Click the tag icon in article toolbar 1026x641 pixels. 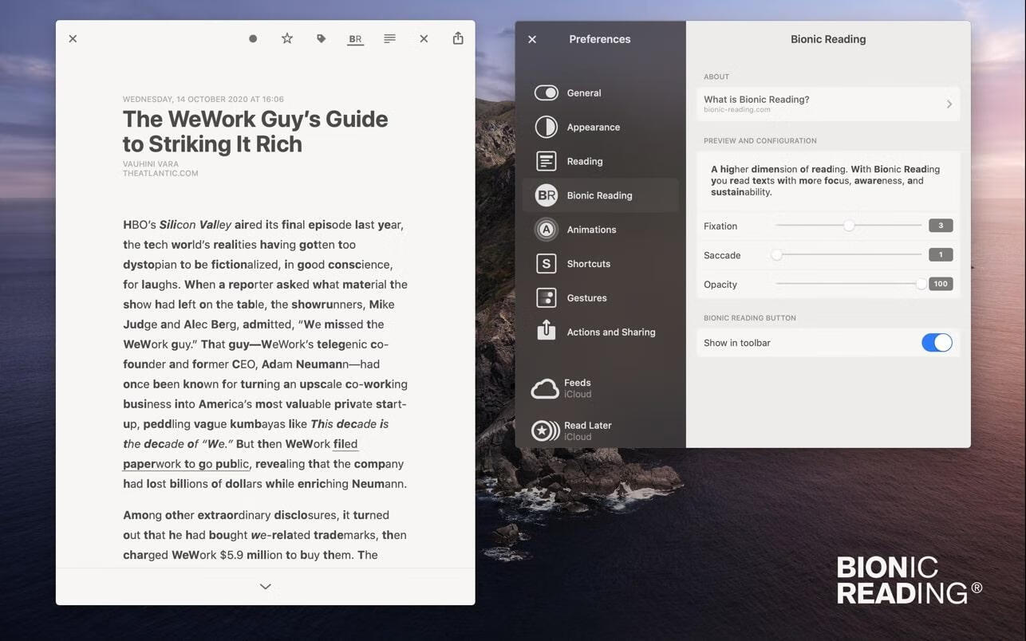tap(322, 39)
